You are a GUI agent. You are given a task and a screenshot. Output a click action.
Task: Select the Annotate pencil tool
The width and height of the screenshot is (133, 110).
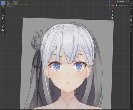3,26
